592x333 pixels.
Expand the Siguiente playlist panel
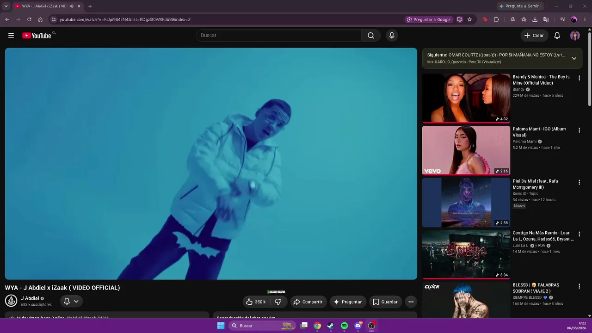pos(574,58)
